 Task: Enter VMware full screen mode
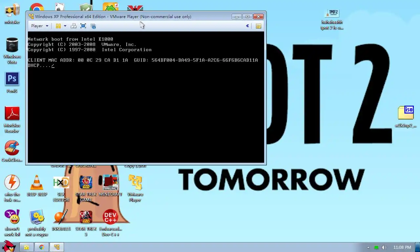[x=83, y=26]
